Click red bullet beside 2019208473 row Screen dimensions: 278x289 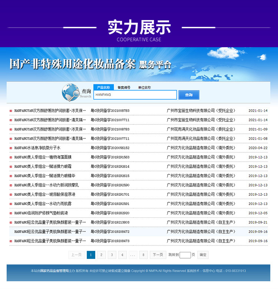tap(11, 241)
